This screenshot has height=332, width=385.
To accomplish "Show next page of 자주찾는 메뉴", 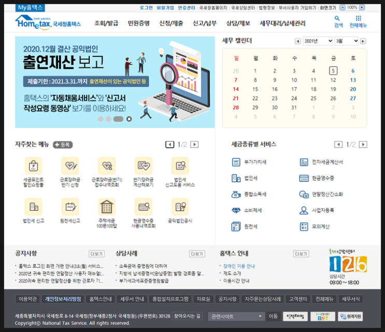I will pos(194,145).
